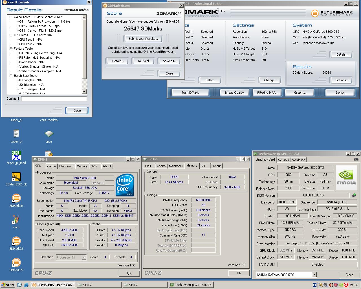Click Close in the 3DMark Score dialog
Image resolution: width=361 pixels, height=289 pixels.
[x=169, y=73]
